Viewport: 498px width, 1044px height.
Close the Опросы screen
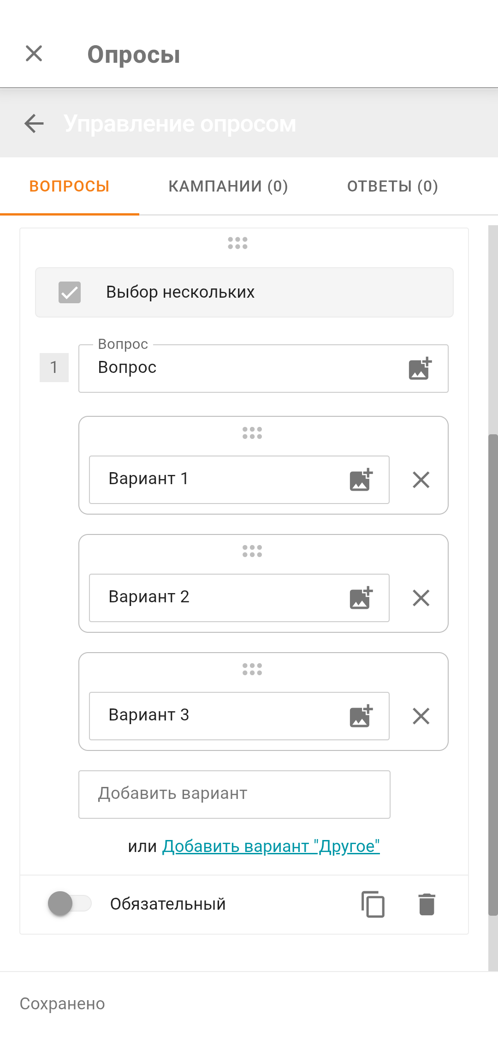[34, 54]
